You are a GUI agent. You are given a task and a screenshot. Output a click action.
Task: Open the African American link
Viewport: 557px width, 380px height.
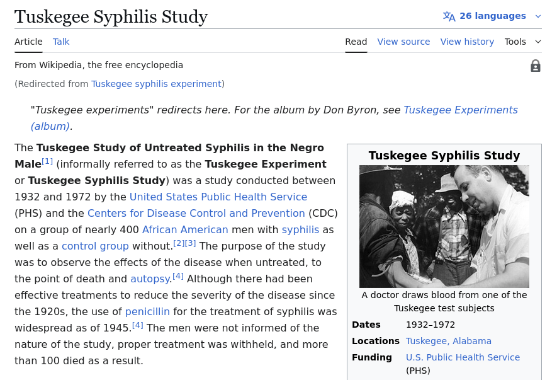click(185, 229)
